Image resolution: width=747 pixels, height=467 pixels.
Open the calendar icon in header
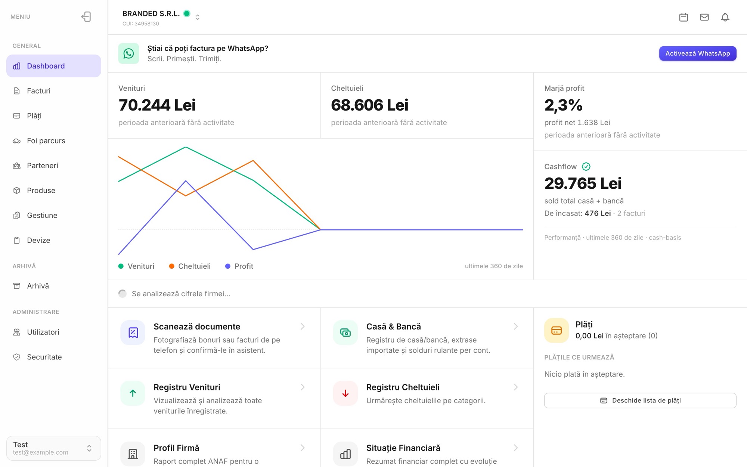(x=684, y=17)
